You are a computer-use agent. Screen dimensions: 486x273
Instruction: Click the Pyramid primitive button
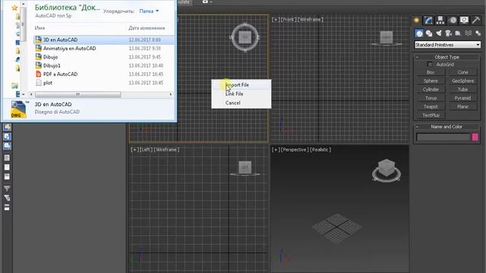click(462, 98)
